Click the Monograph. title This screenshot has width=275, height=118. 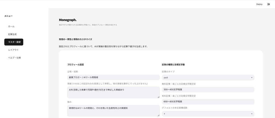click(68, 20)
